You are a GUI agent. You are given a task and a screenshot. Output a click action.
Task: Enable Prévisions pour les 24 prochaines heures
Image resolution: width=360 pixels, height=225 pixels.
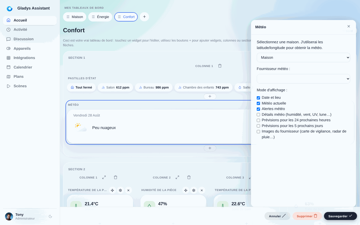coord(258,120)
